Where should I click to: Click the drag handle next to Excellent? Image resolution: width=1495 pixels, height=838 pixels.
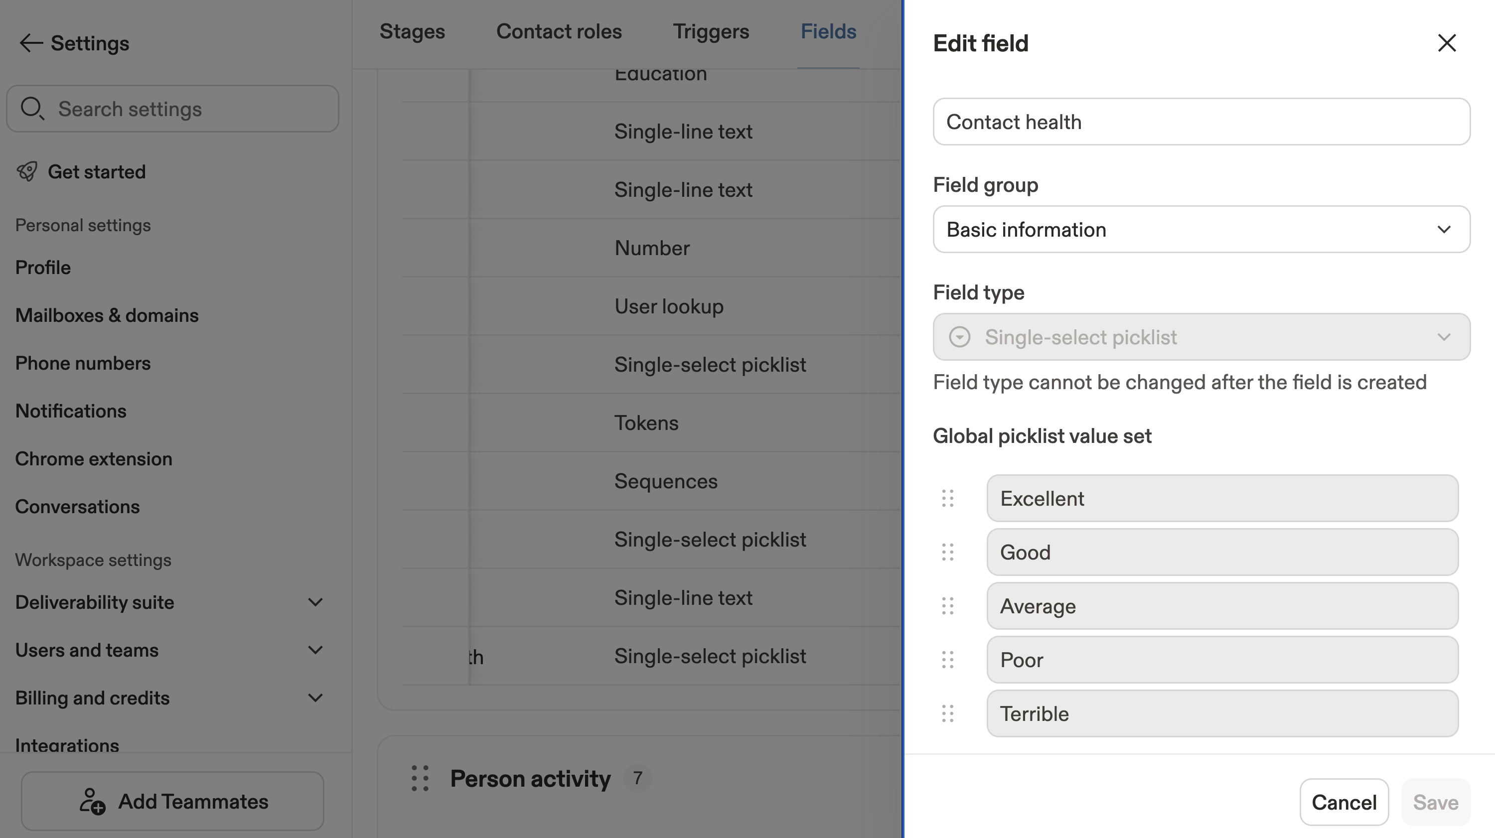[948, 499]
